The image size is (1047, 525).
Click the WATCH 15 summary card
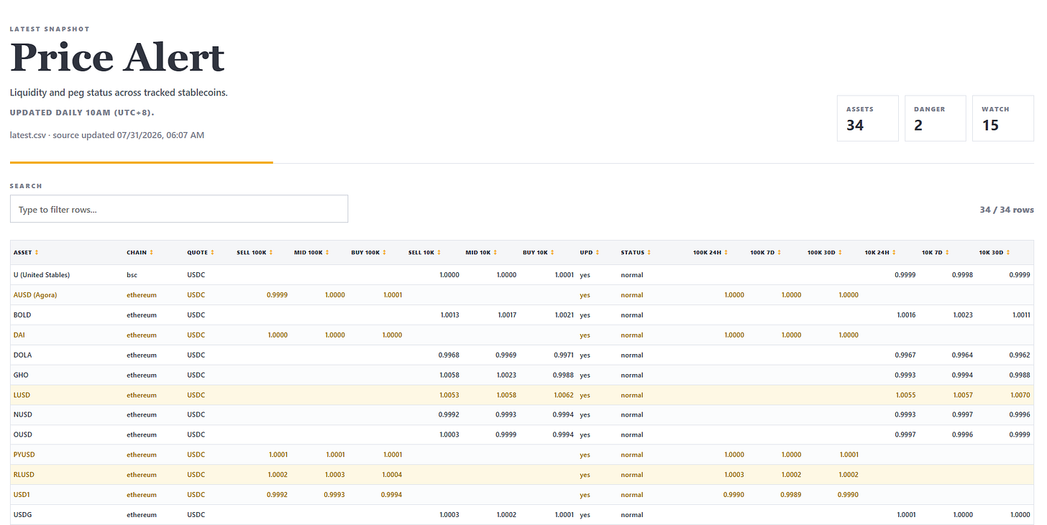pyautogui.click(x=1003, y=119)
